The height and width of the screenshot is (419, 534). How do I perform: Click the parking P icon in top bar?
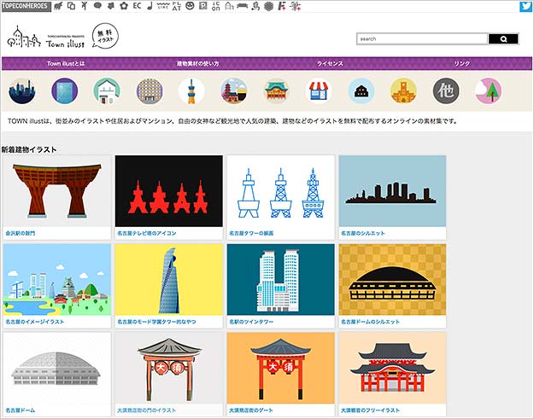click(203, 6)
